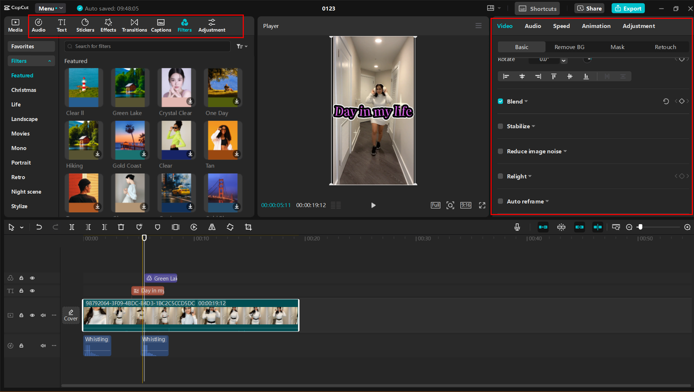Viewport: 694px width, 392px height.
Task: Select the Rotate icon in the timeline toolbar
Action: click(x=230, y=227)
